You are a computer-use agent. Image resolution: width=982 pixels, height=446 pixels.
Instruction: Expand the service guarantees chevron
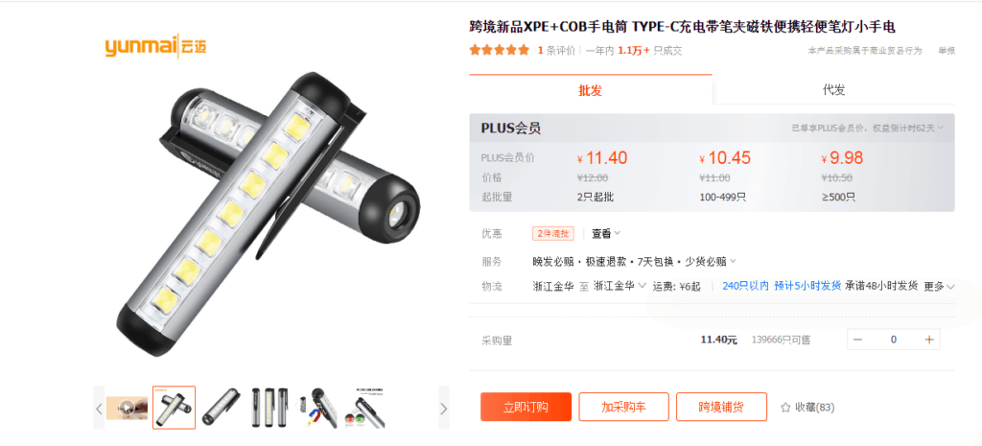coord(734,261)
